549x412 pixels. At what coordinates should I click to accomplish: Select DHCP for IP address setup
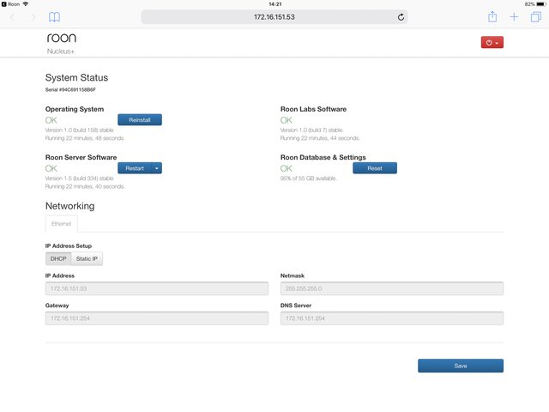click(x=58, y=258)
